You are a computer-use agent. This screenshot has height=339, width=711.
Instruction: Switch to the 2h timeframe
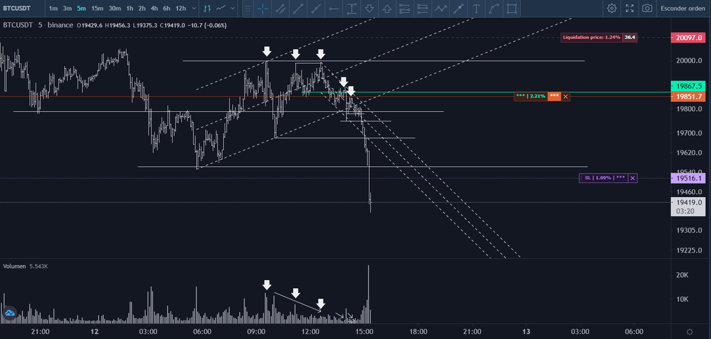(142, 8)
